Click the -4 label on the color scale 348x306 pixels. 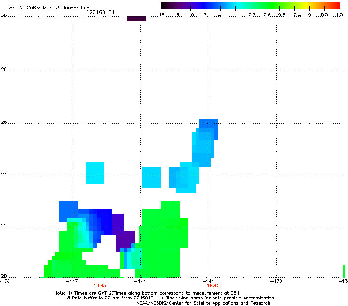tap(218, 15)
